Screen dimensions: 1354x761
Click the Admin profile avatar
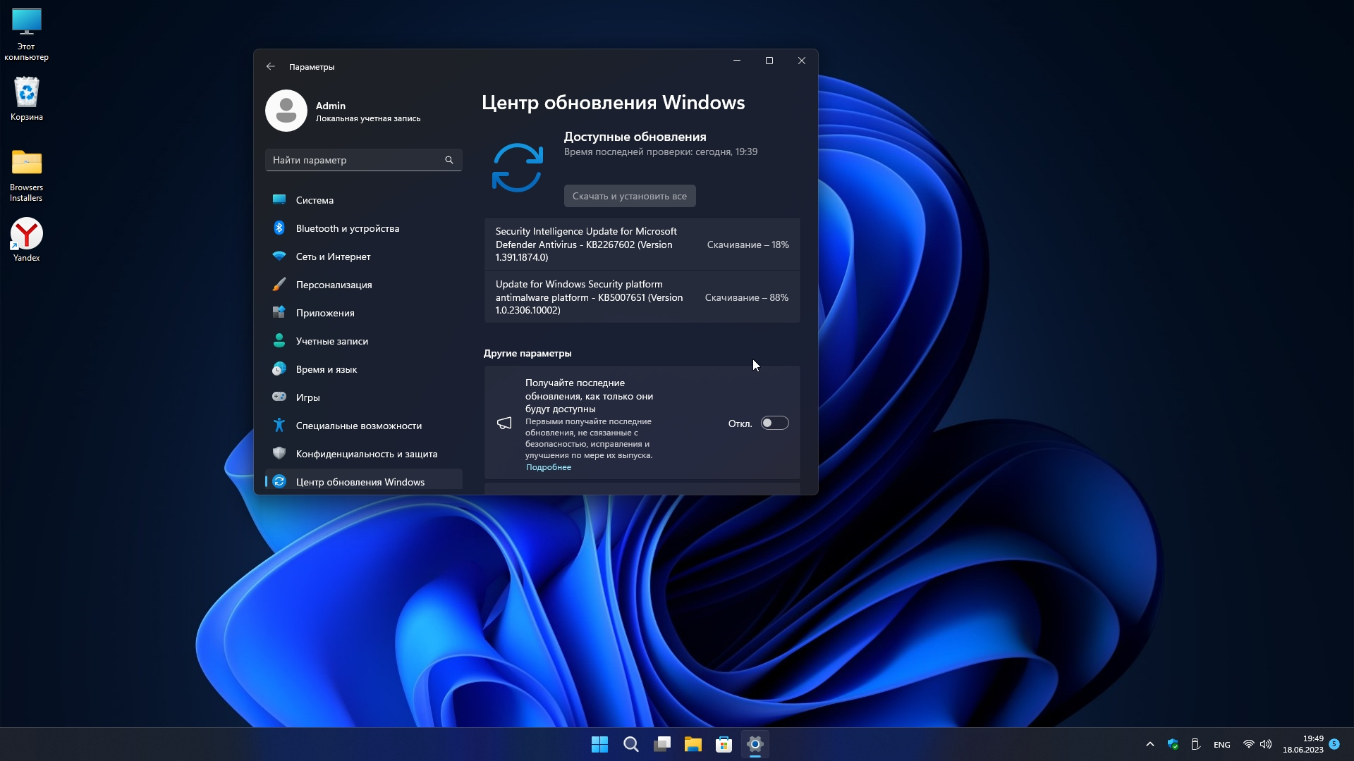pos(286,111)
